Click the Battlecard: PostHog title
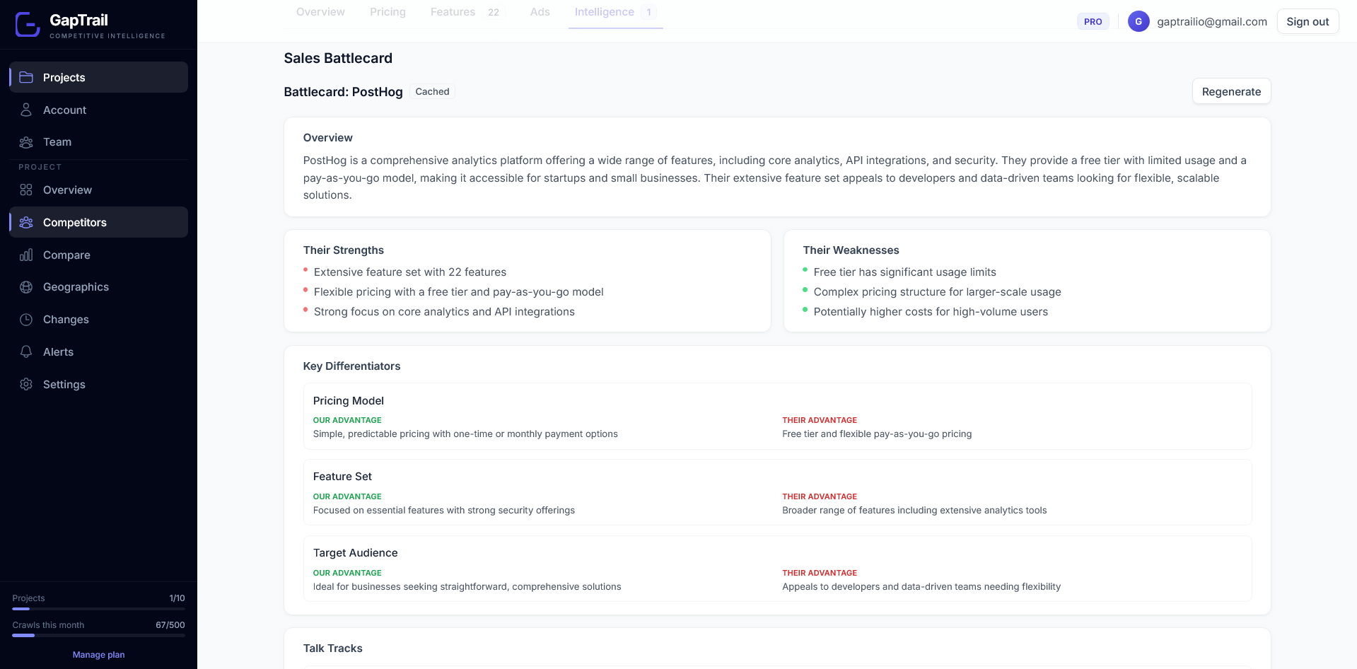 click(x=343, y=92)
